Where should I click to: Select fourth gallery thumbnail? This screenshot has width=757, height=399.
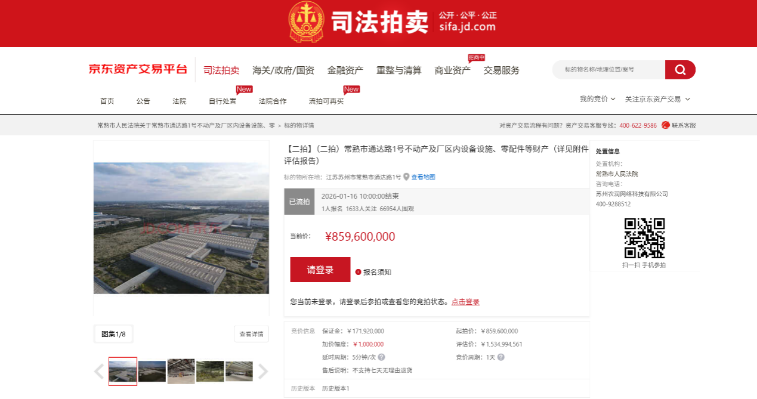click(211, 372)
